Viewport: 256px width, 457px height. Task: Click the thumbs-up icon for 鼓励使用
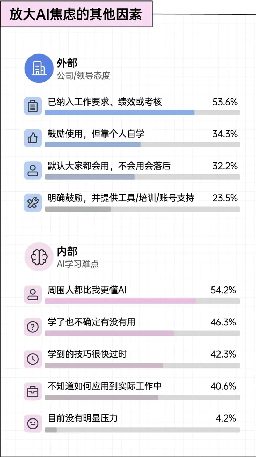coord(33,138)
